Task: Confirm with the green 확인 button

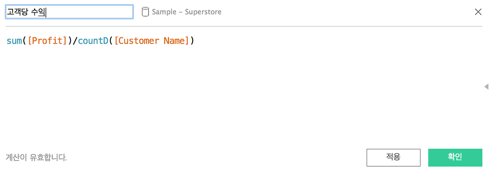Action: tap(455, 157)
